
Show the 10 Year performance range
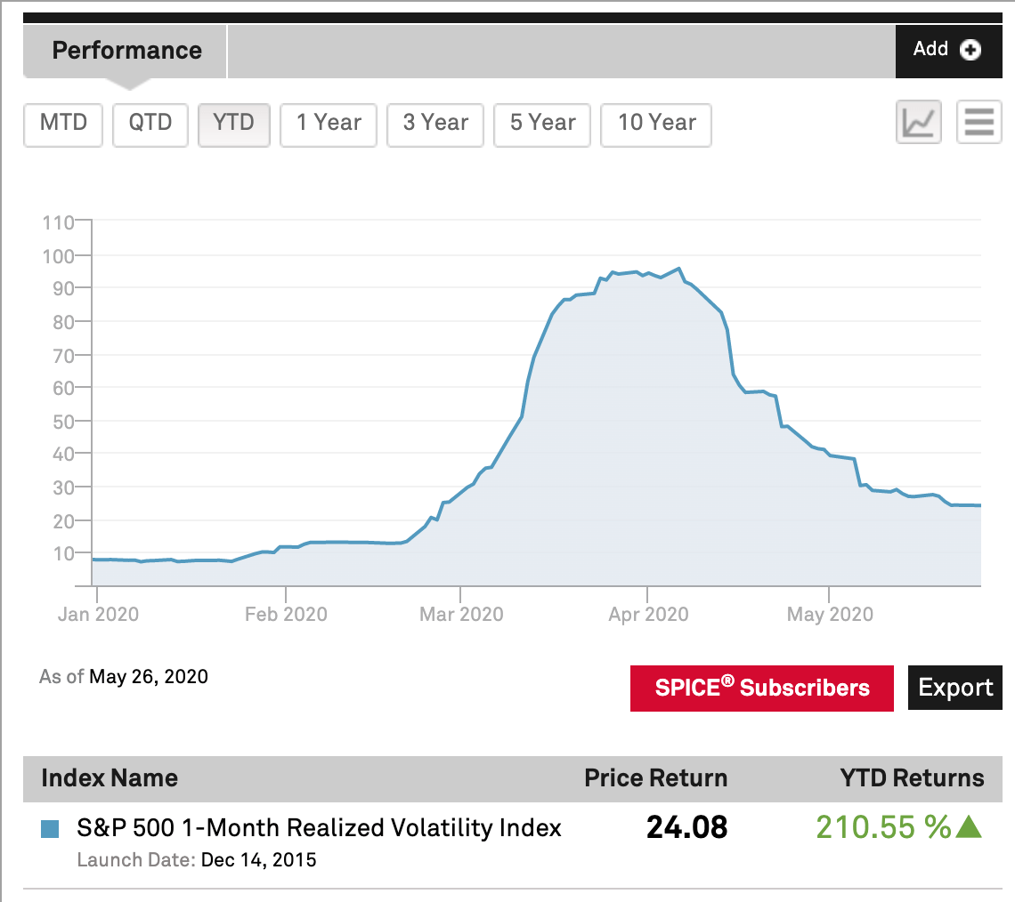pyautogui.click(x=656, y=125)
